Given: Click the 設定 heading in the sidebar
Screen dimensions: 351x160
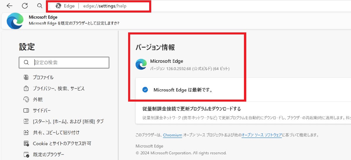Looking at the screenshot, I should pos(27,47).
